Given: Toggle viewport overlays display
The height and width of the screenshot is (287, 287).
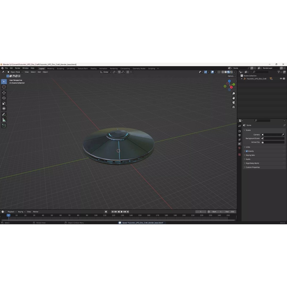Looking at the screenshot, I should point(212,72).
